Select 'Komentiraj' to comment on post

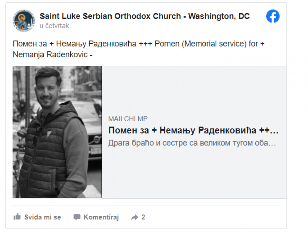click(x=101, y=217)
